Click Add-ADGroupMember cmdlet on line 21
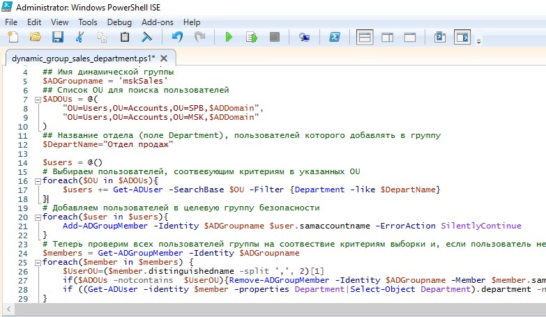 click(x=105, y=226)
